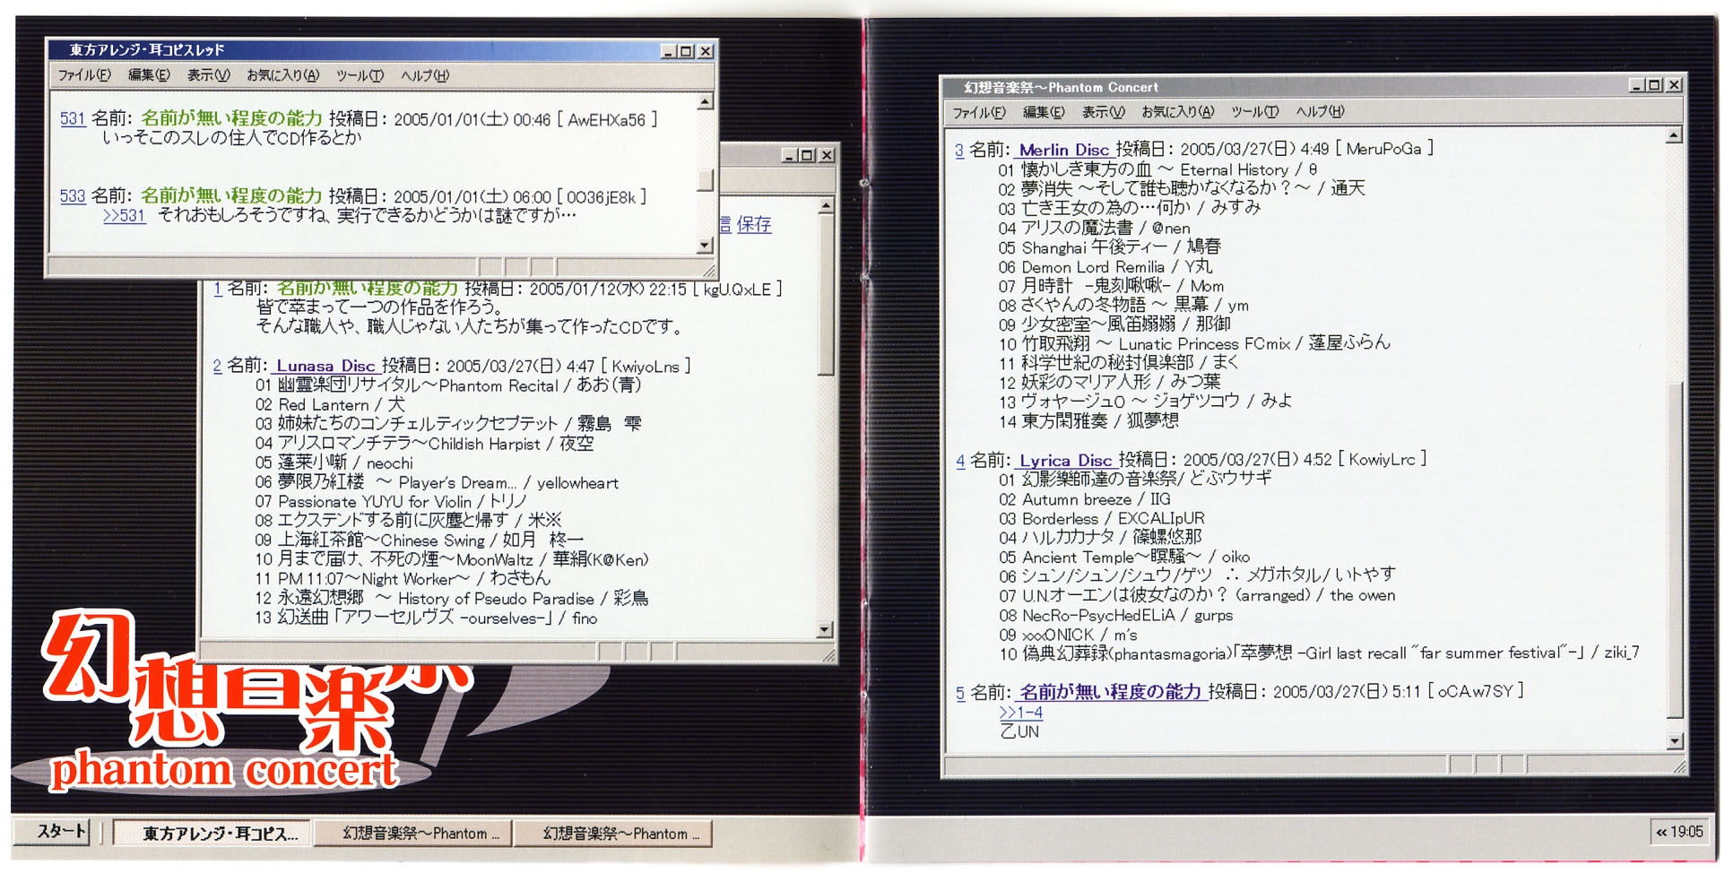1734x882 pixels.
Task: Switch to 東方アレンジ・耳コピス taskbar button
Action: coord(212,834)
